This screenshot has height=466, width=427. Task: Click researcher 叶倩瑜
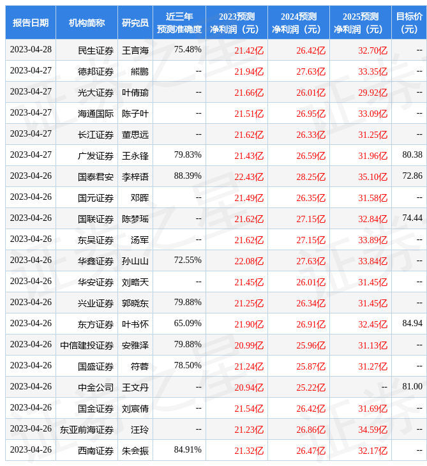point(135,93)
